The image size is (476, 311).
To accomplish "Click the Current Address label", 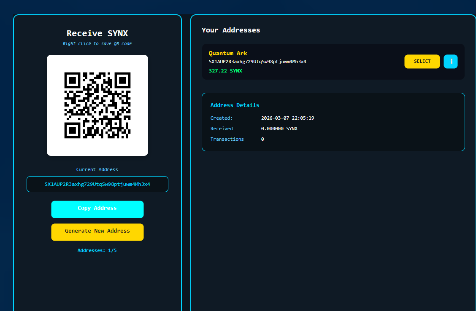I will 97,169.
